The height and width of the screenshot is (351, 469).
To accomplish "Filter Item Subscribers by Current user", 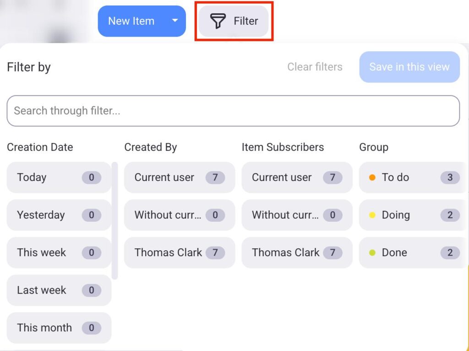I will pyautogui.click(x=297, y=177).
